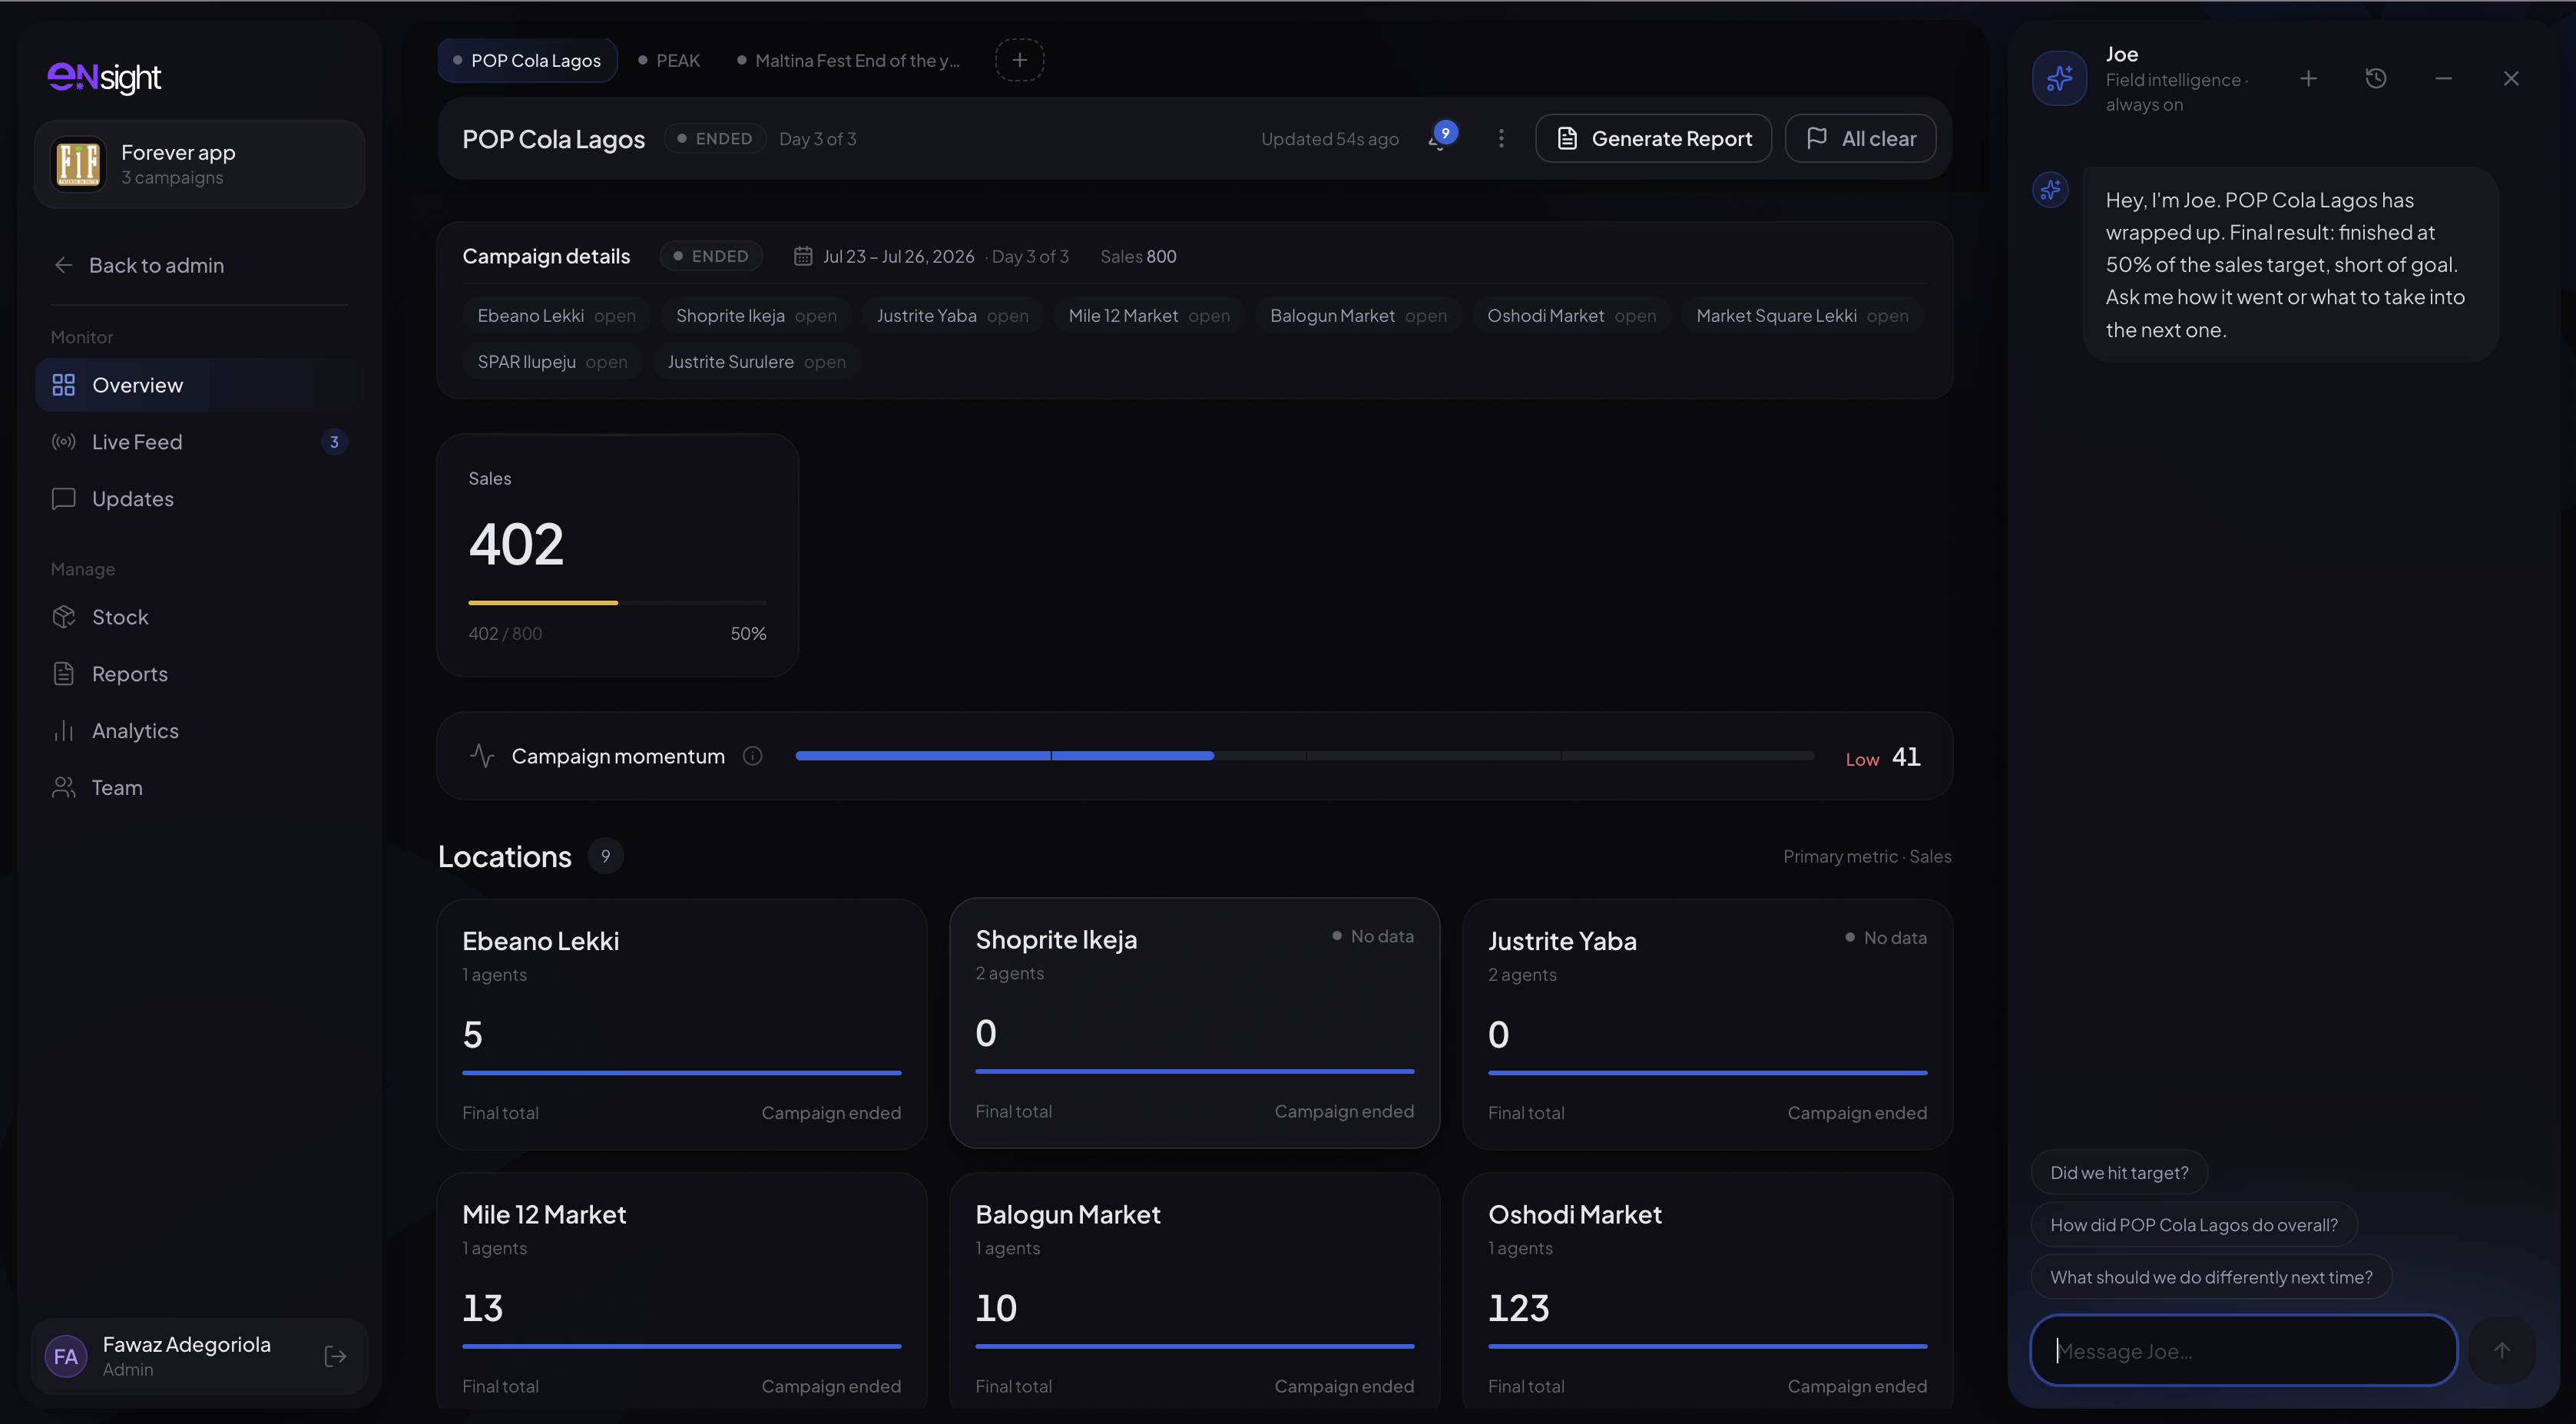Click the Justrite Surulere location chip
The width and height of the screenshot is (2576, 1424).
(756, 362)
